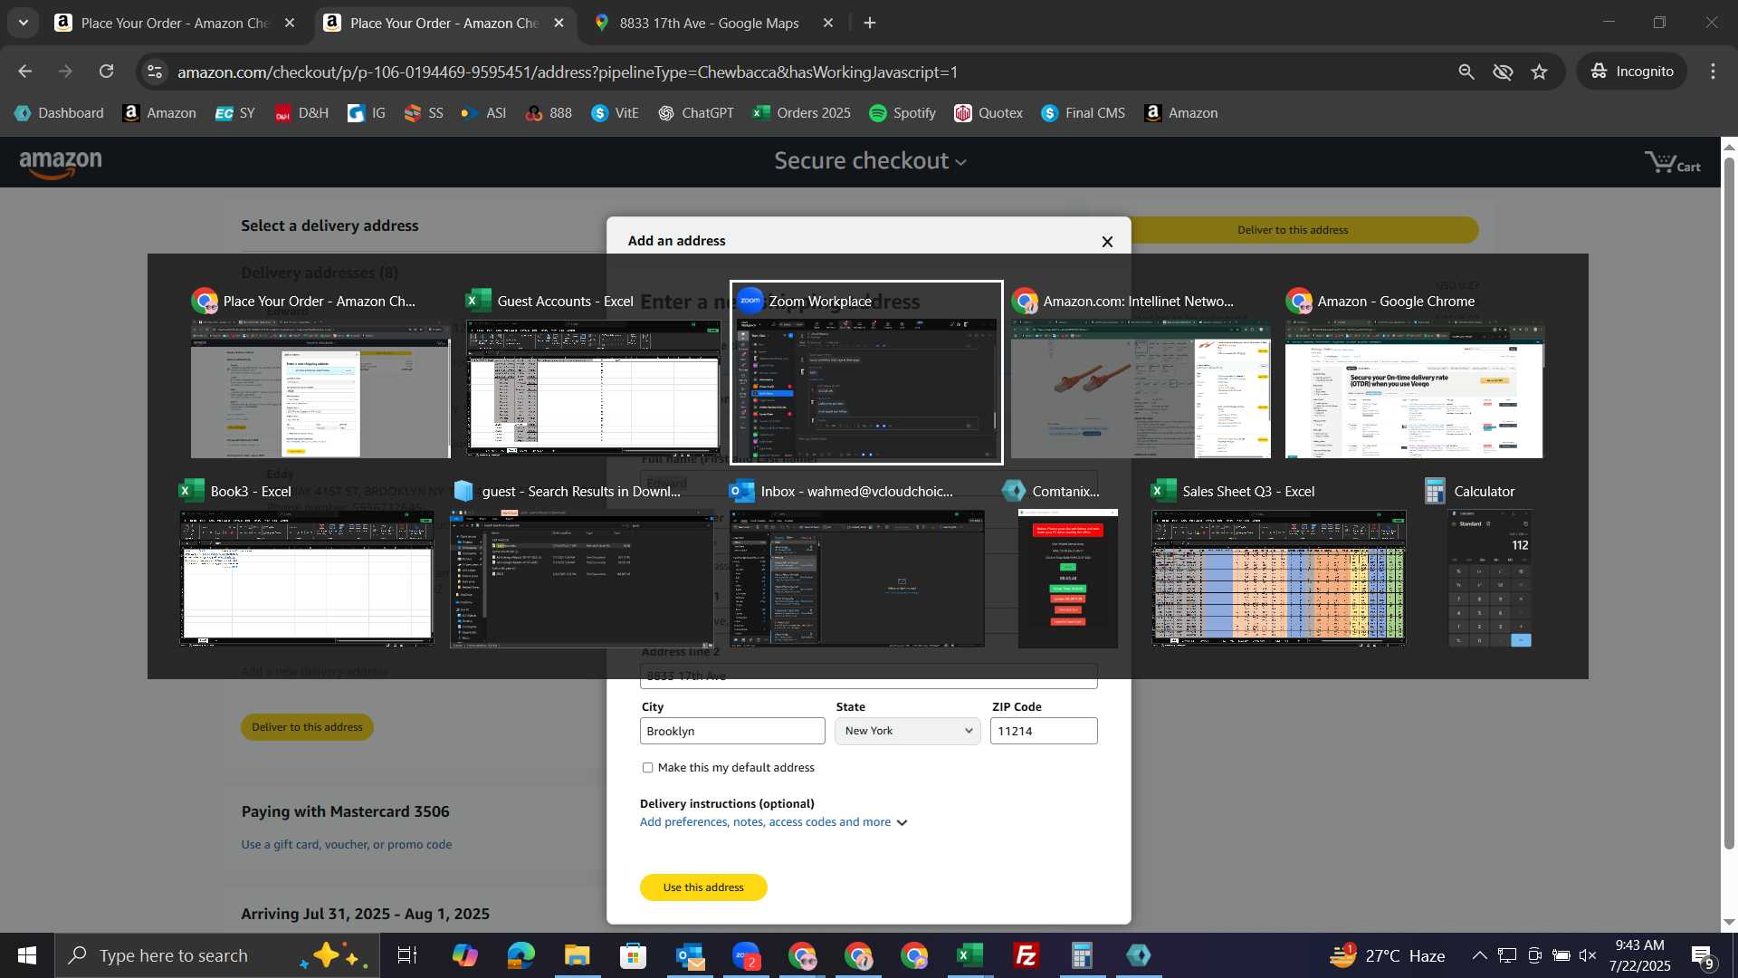
Task: Open the 888 bookmark
Action: coord(549,113)
